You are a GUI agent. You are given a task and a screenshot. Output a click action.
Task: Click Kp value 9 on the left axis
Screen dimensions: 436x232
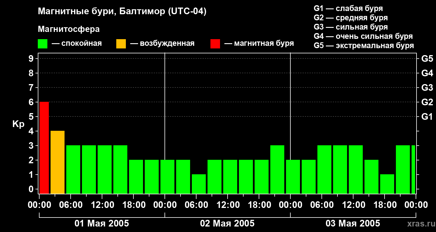point(32,59)
